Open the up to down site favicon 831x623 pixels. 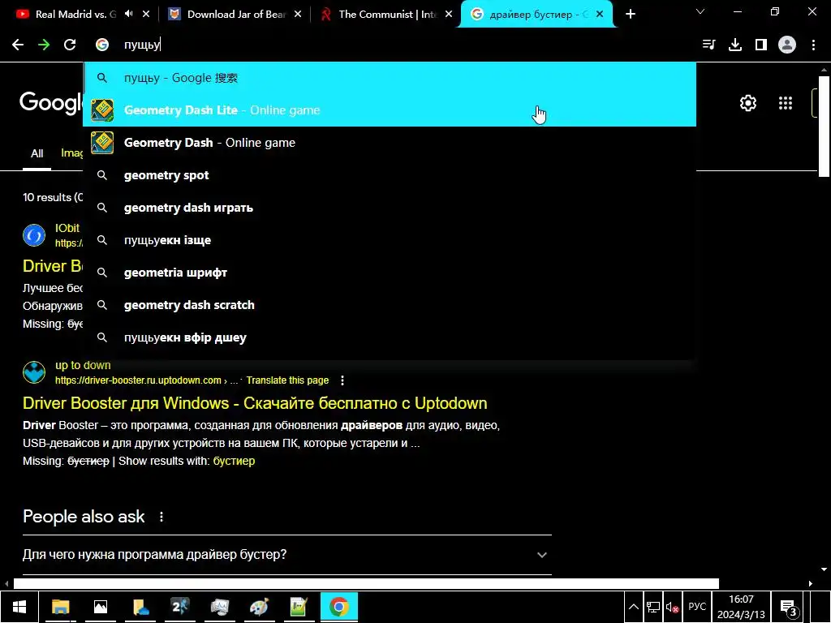34,372
